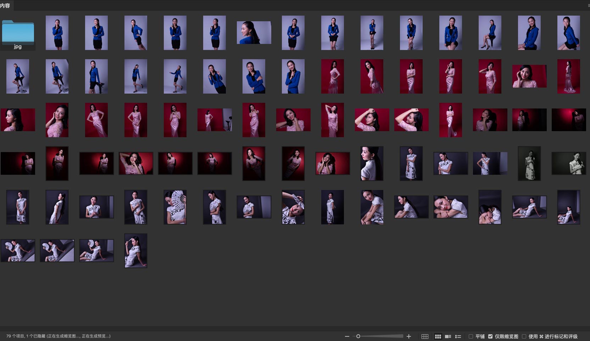
Task: Open the 内容 panel flyout menu
Action: [589, 5]
